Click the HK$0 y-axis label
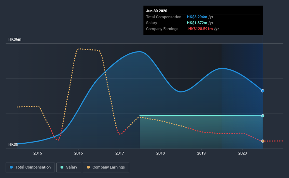The width and height of the screenshot is (289, 178). [x=13, y=144]
